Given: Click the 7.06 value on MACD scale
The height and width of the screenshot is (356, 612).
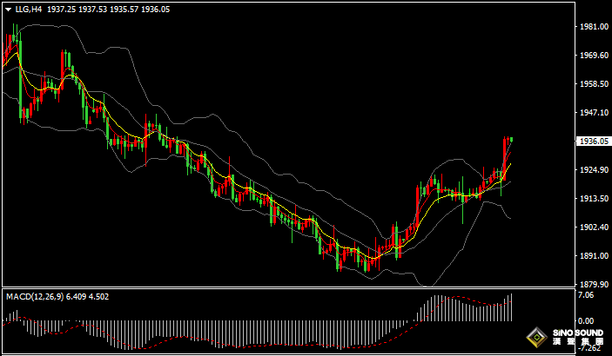Looking at the screenshot, I should (x=586, y=296).
